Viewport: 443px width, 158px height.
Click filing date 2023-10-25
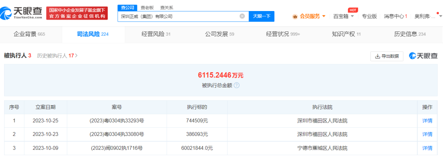coord(46,121)
